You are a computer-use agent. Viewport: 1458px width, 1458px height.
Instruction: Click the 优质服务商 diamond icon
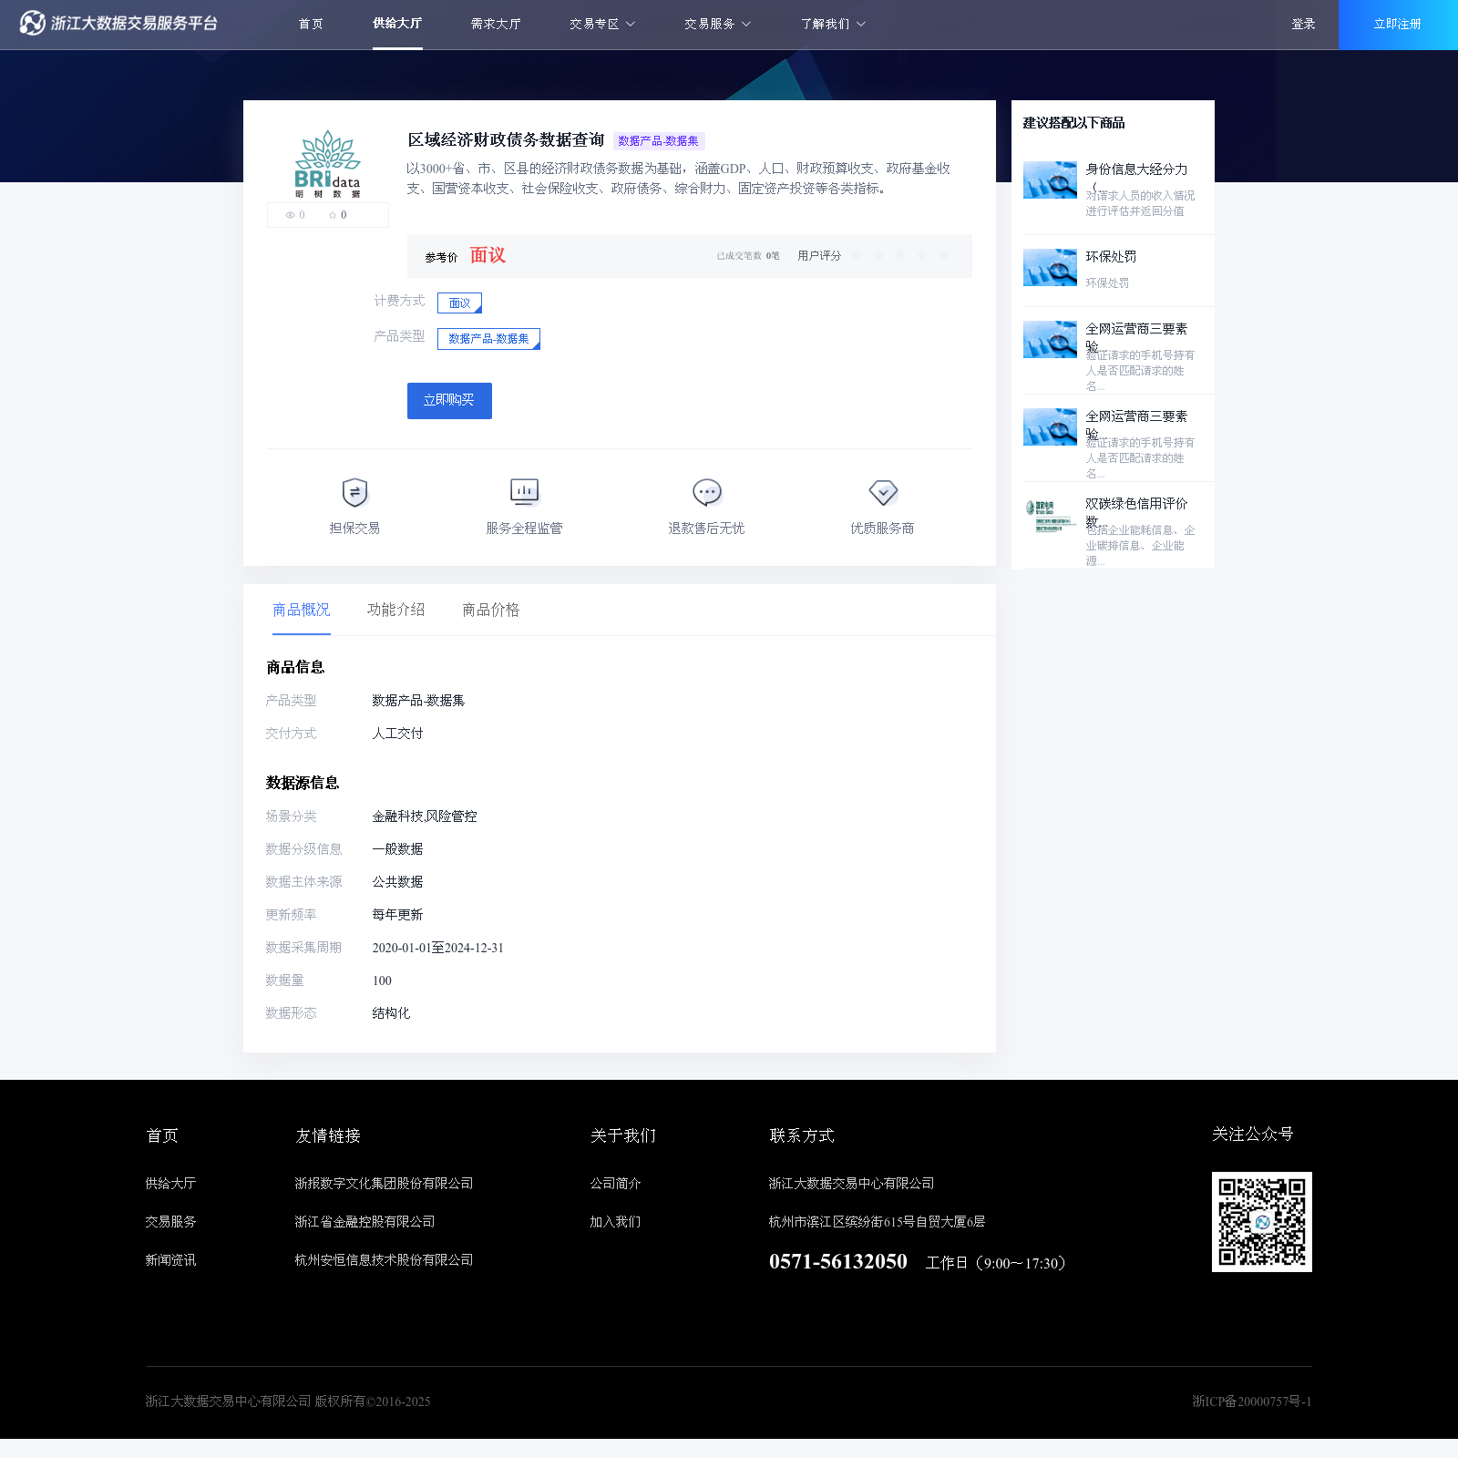pos(883,492)
